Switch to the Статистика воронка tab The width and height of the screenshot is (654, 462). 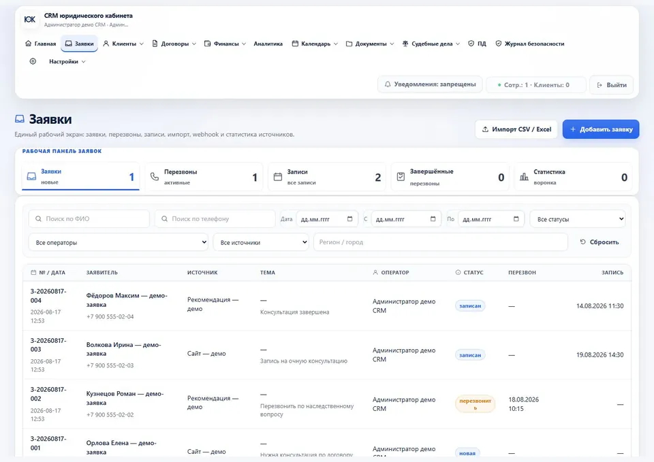point(574,177)
